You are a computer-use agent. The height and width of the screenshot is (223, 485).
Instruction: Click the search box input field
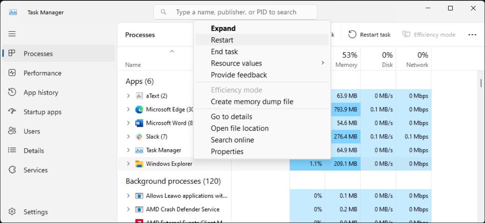tap(235, 12)
